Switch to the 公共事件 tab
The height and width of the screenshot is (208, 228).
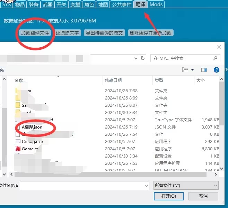[x=122, y=4]
